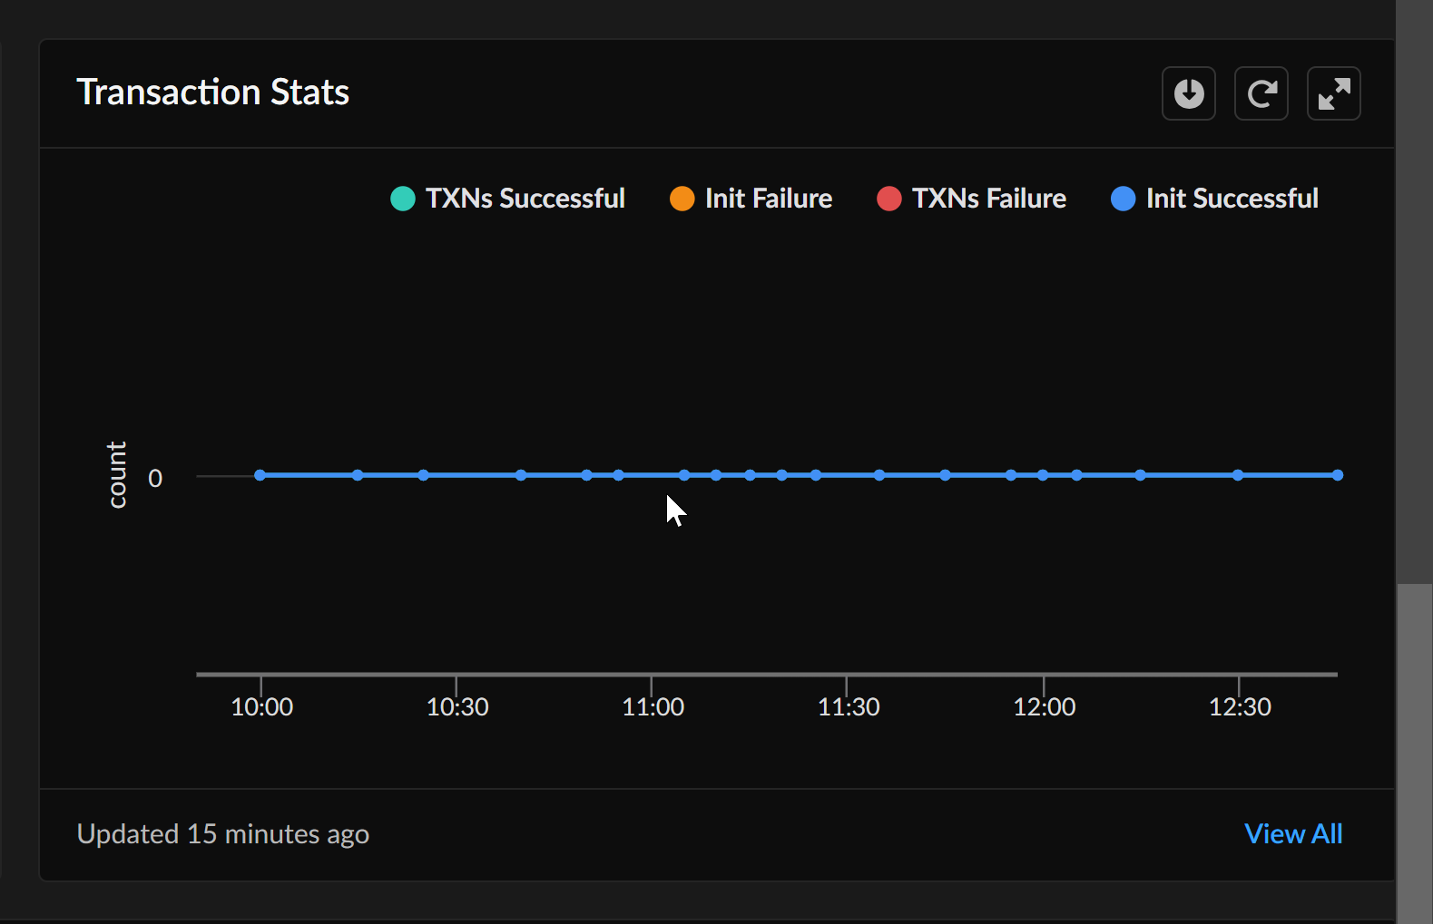1433x924 pixels.
Task: Select the blue data point near 11:00
Action: (x=683, y=474)
